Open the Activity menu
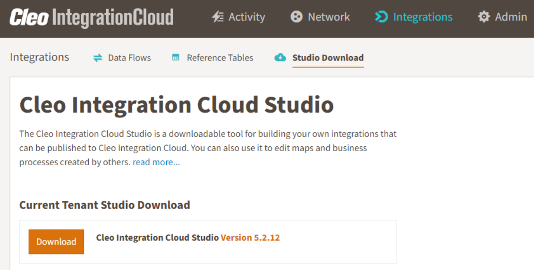The width and height of the screenshot is (534, 270). pos(238,17)
